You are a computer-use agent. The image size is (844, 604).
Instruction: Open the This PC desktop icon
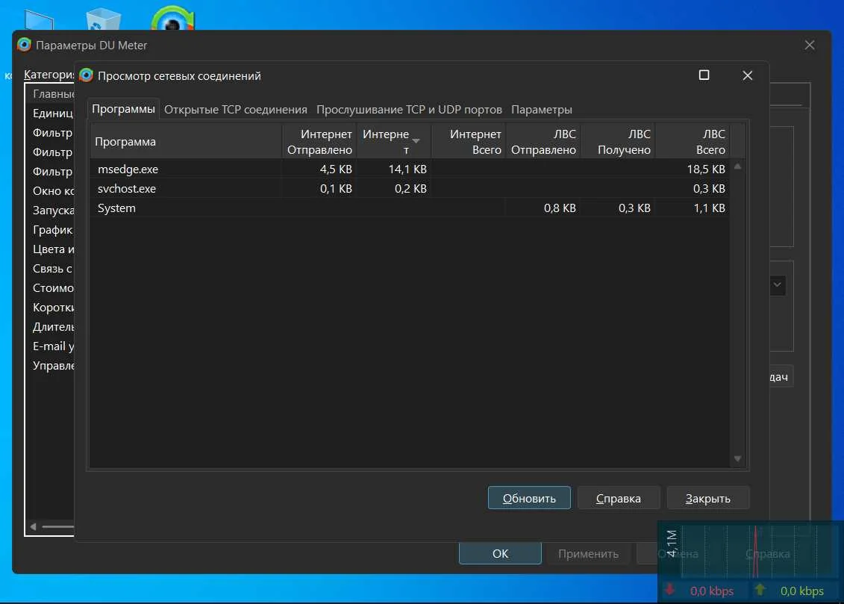pos(40,20)
